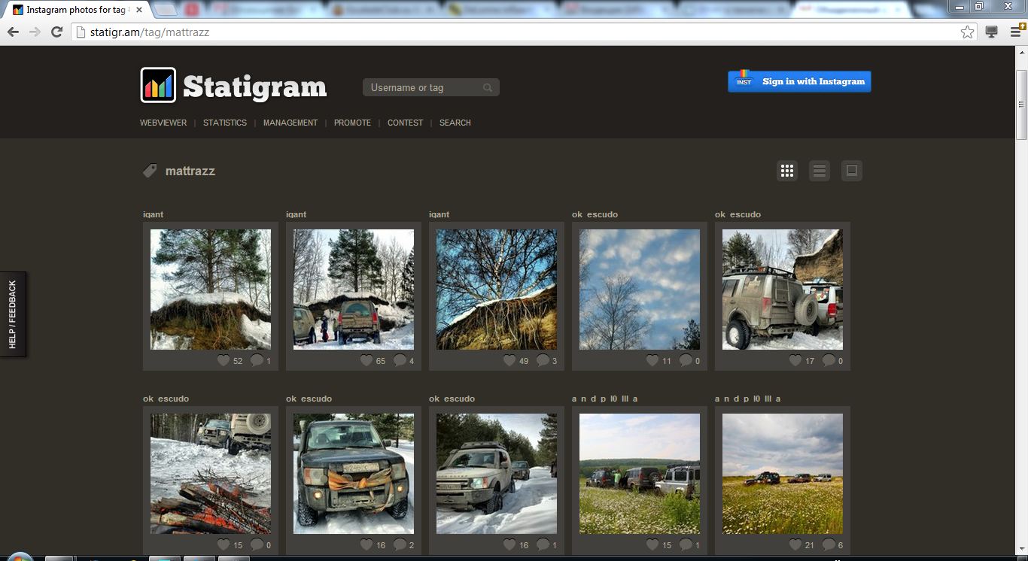Open the campfire in snow photo thumbnail
The width and height of the screenshot is (1028, 561).
point(211,474)
